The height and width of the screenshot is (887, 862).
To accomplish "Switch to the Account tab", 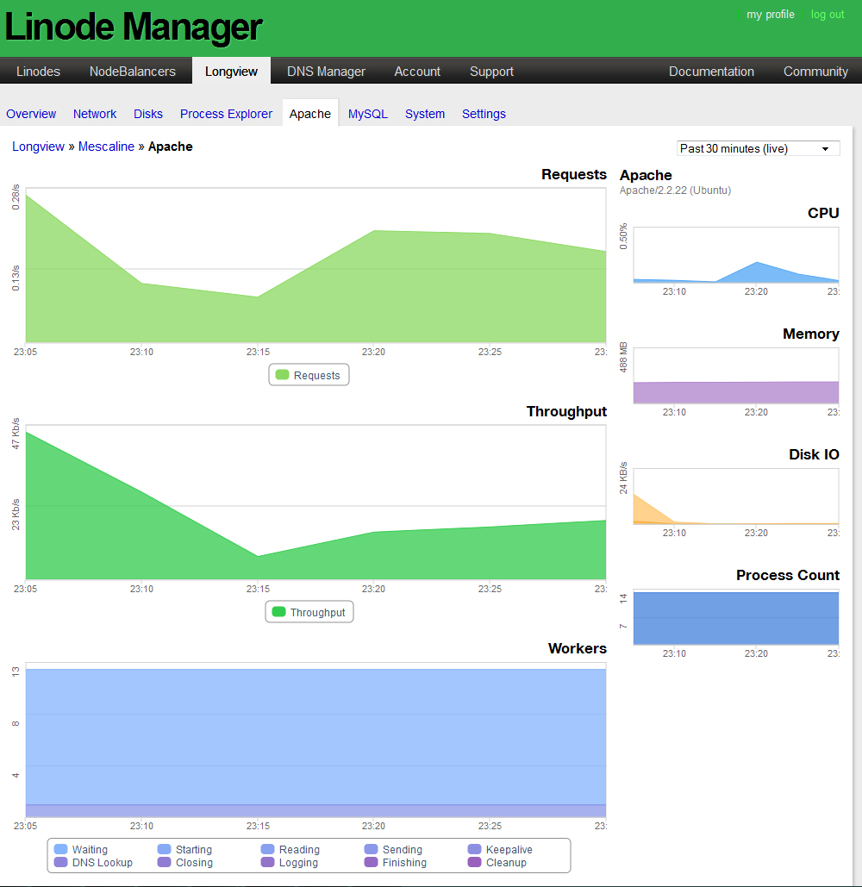I will click(x=417, y=72).
